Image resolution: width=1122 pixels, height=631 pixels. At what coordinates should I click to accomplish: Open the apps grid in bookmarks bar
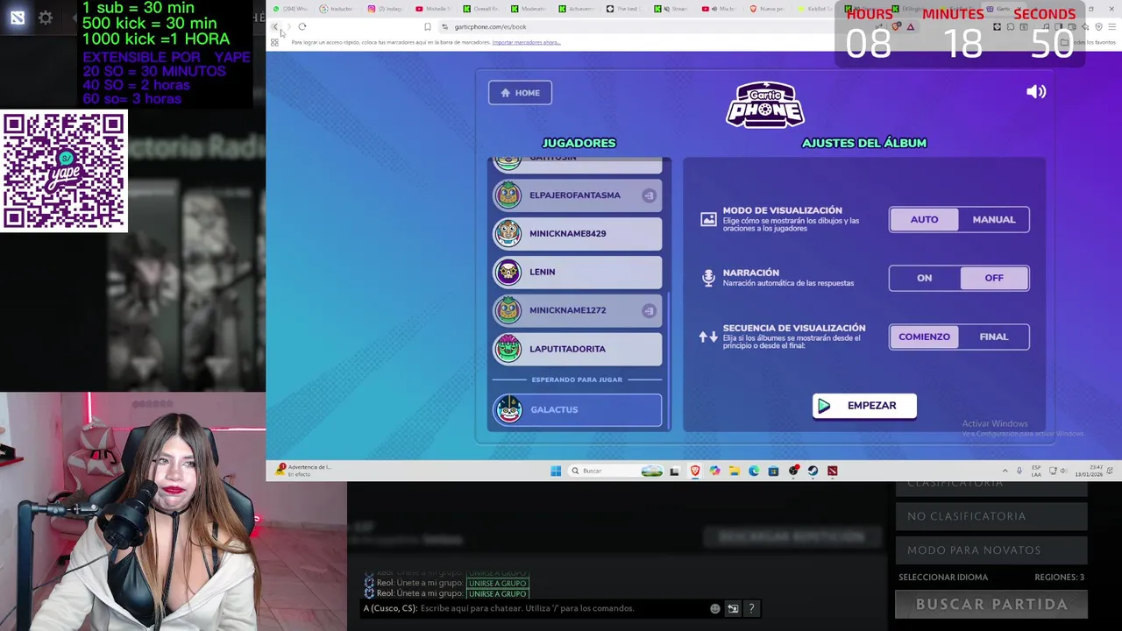point(274,42)
